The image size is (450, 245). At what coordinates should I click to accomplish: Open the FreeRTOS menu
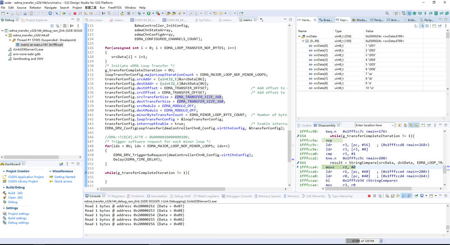click(x=115, y=8)
